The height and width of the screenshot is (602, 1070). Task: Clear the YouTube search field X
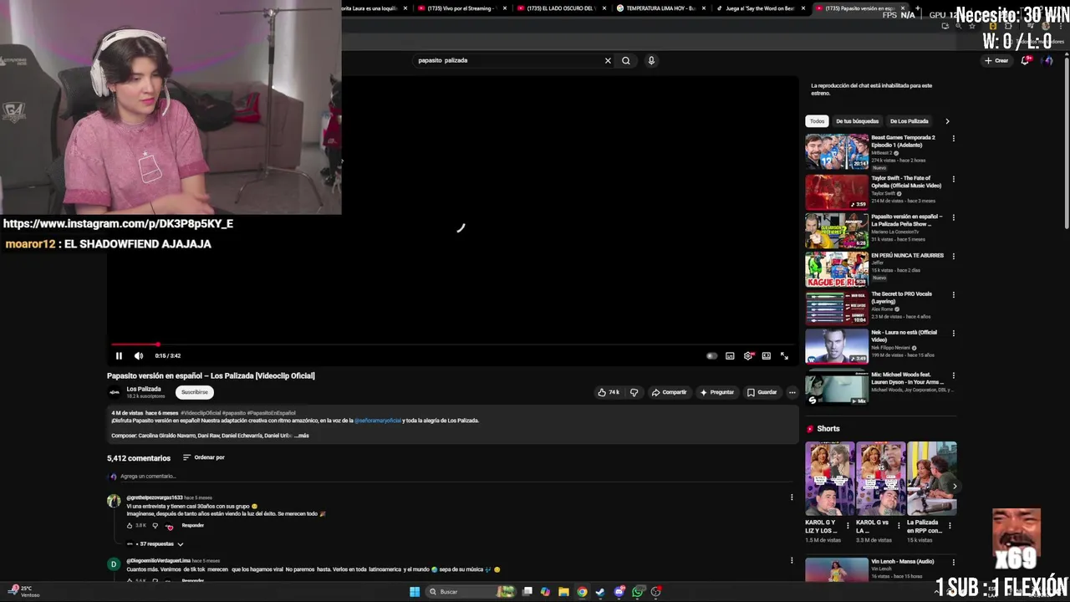coord(608,60)
